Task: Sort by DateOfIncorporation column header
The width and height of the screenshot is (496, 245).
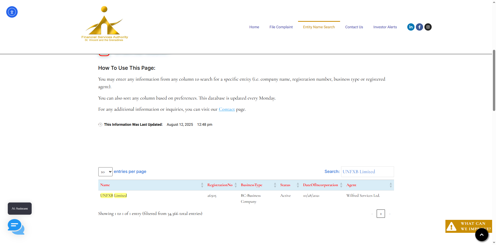Action: (x=320, y=185)
